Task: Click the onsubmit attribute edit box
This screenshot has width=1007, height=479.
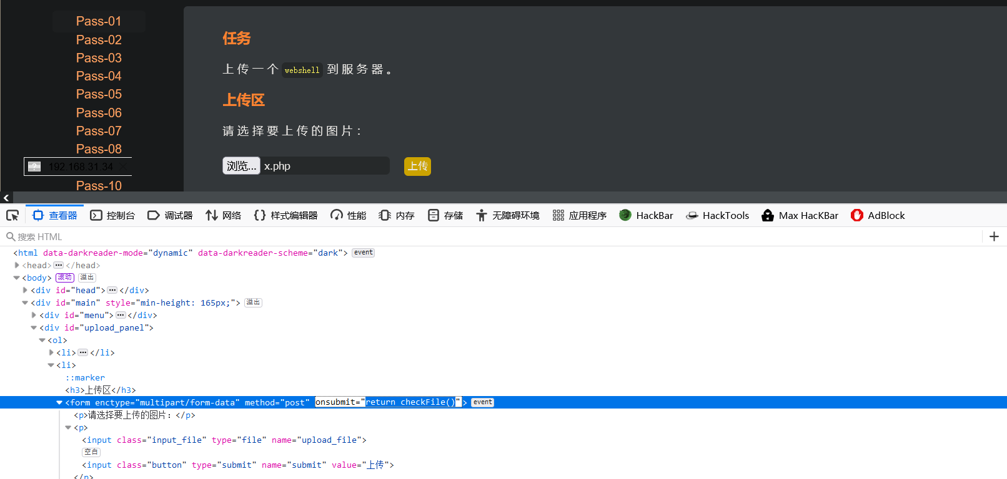Action: coord(388,402)
